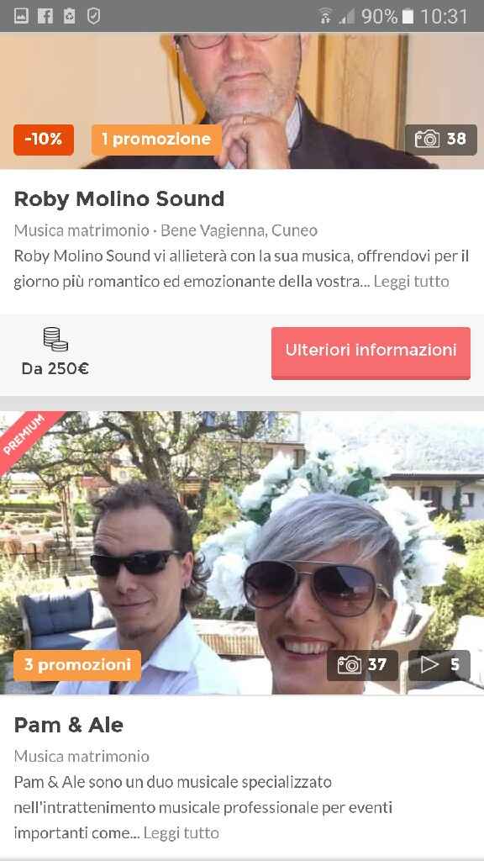Viewport: 484px width, 861px height.
Task: Tap the coin stack price icon
Action: click(x=55, y=339)
